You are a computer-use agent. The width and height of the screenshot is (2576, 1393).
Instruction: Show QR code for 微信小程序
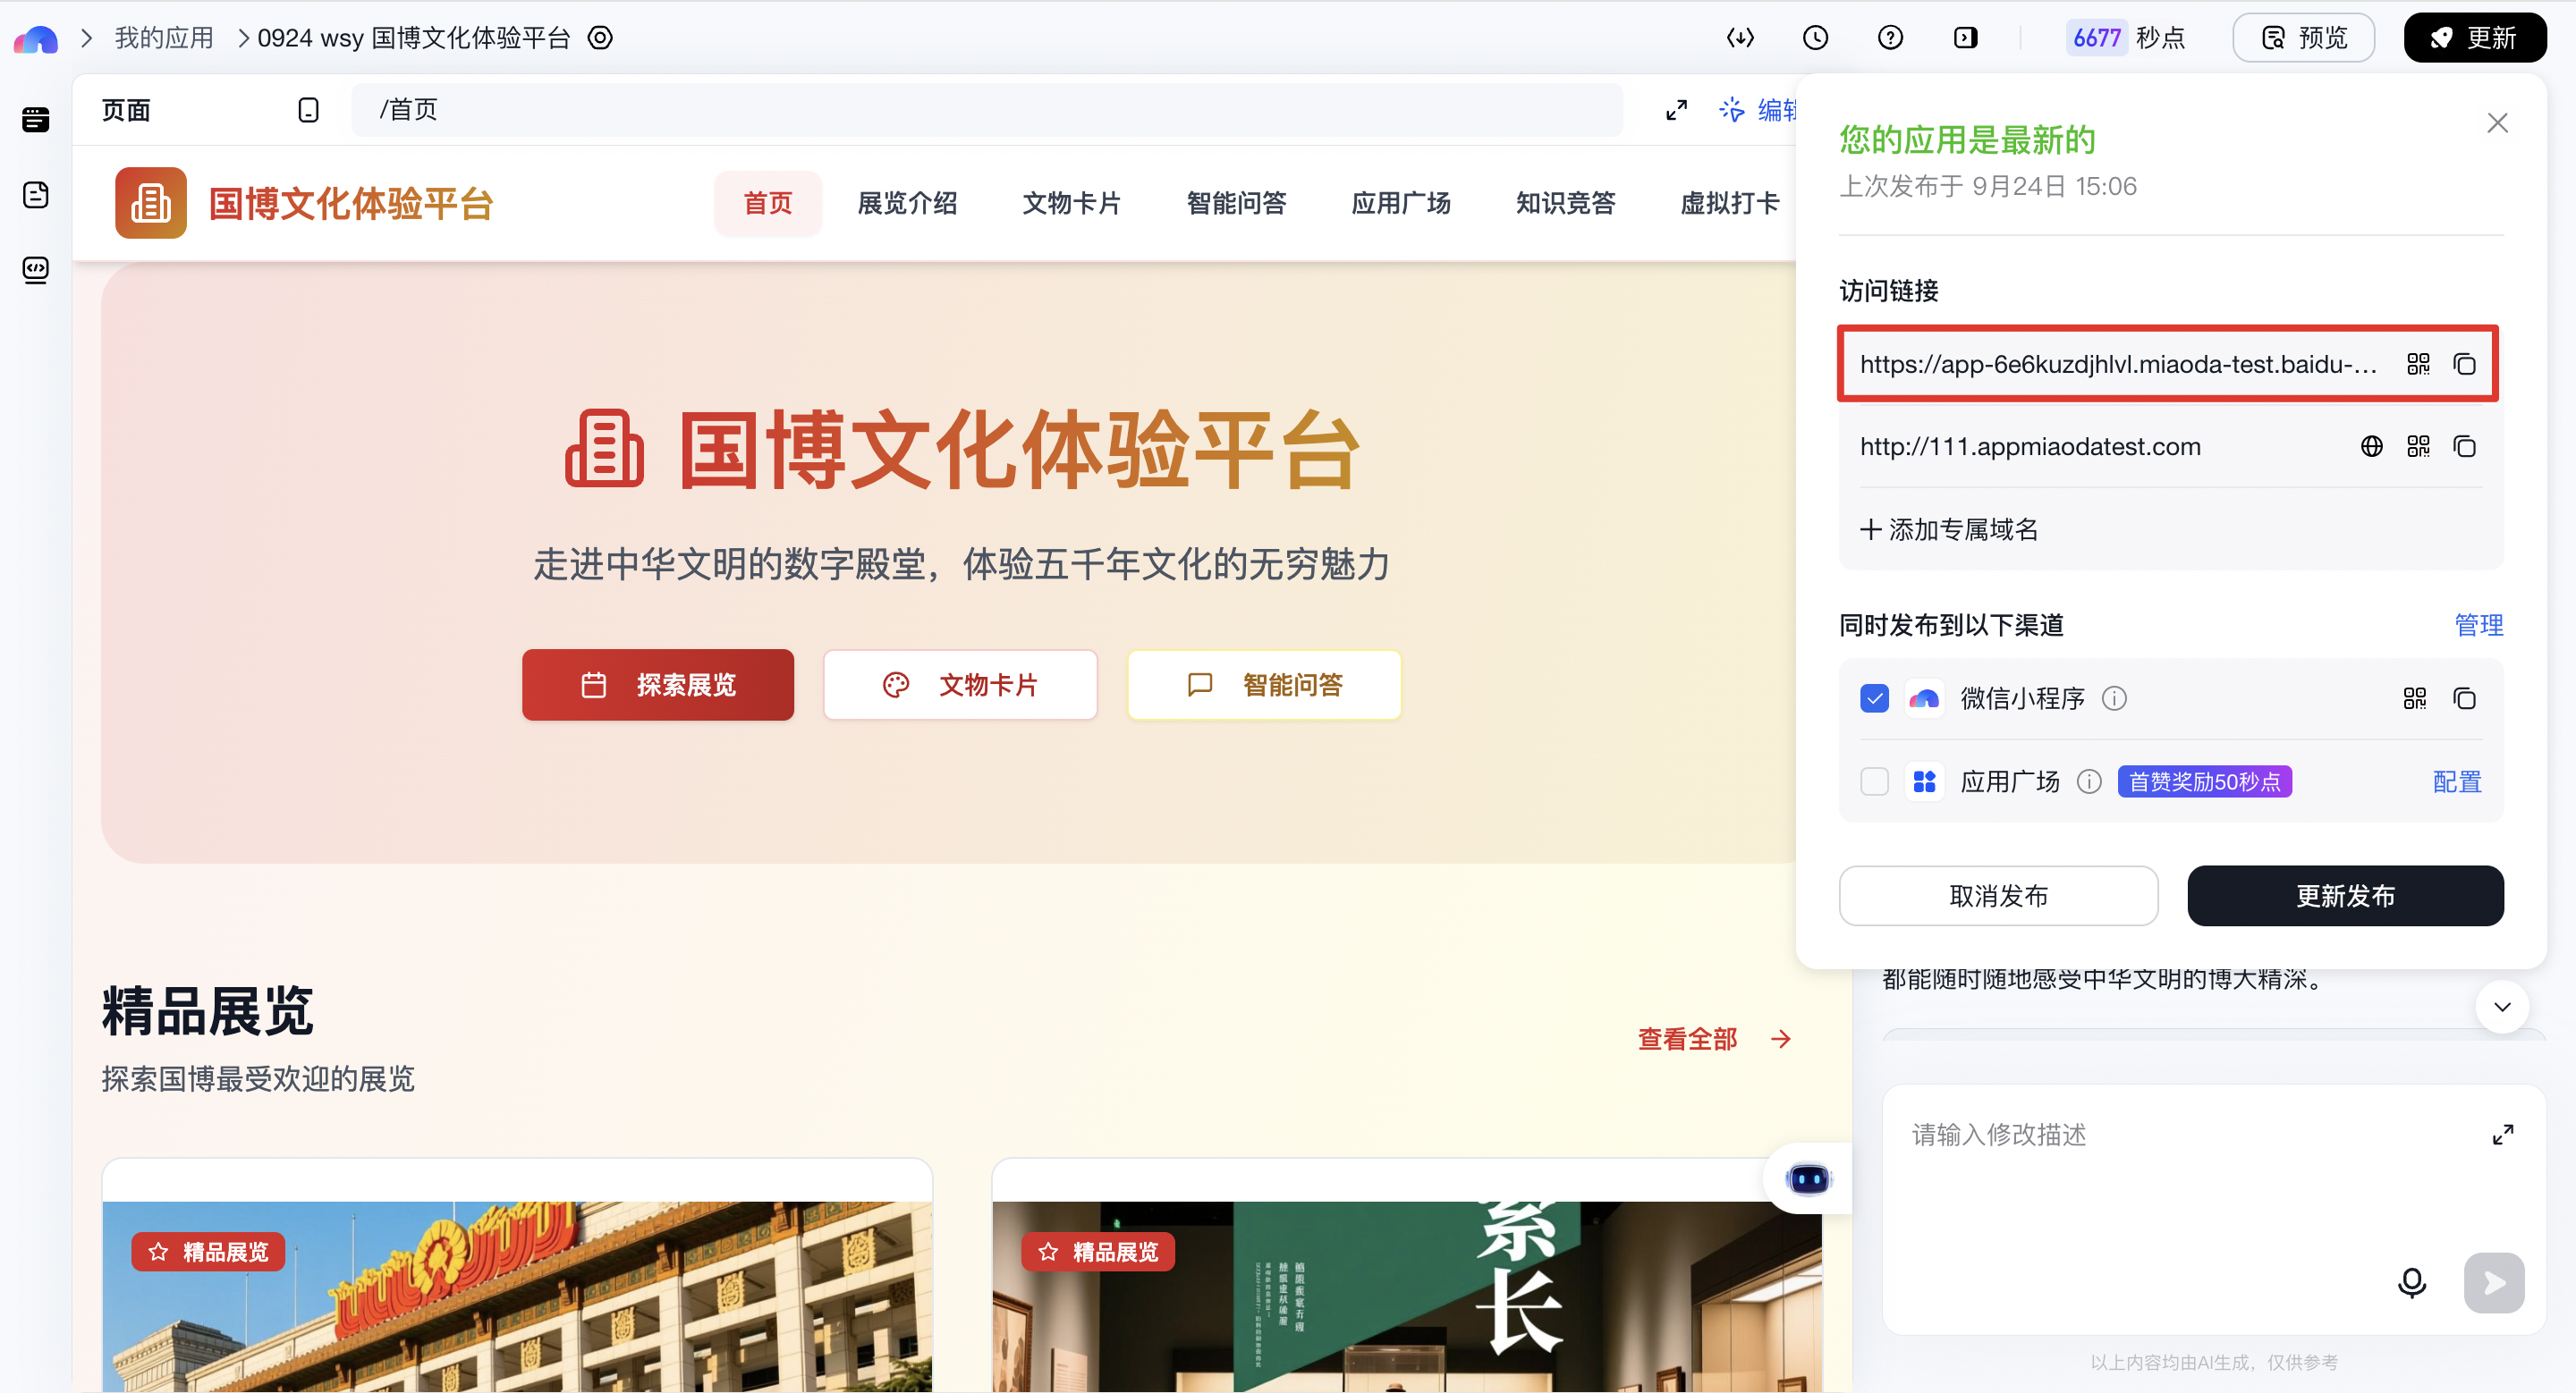[x=2415, y=698]
